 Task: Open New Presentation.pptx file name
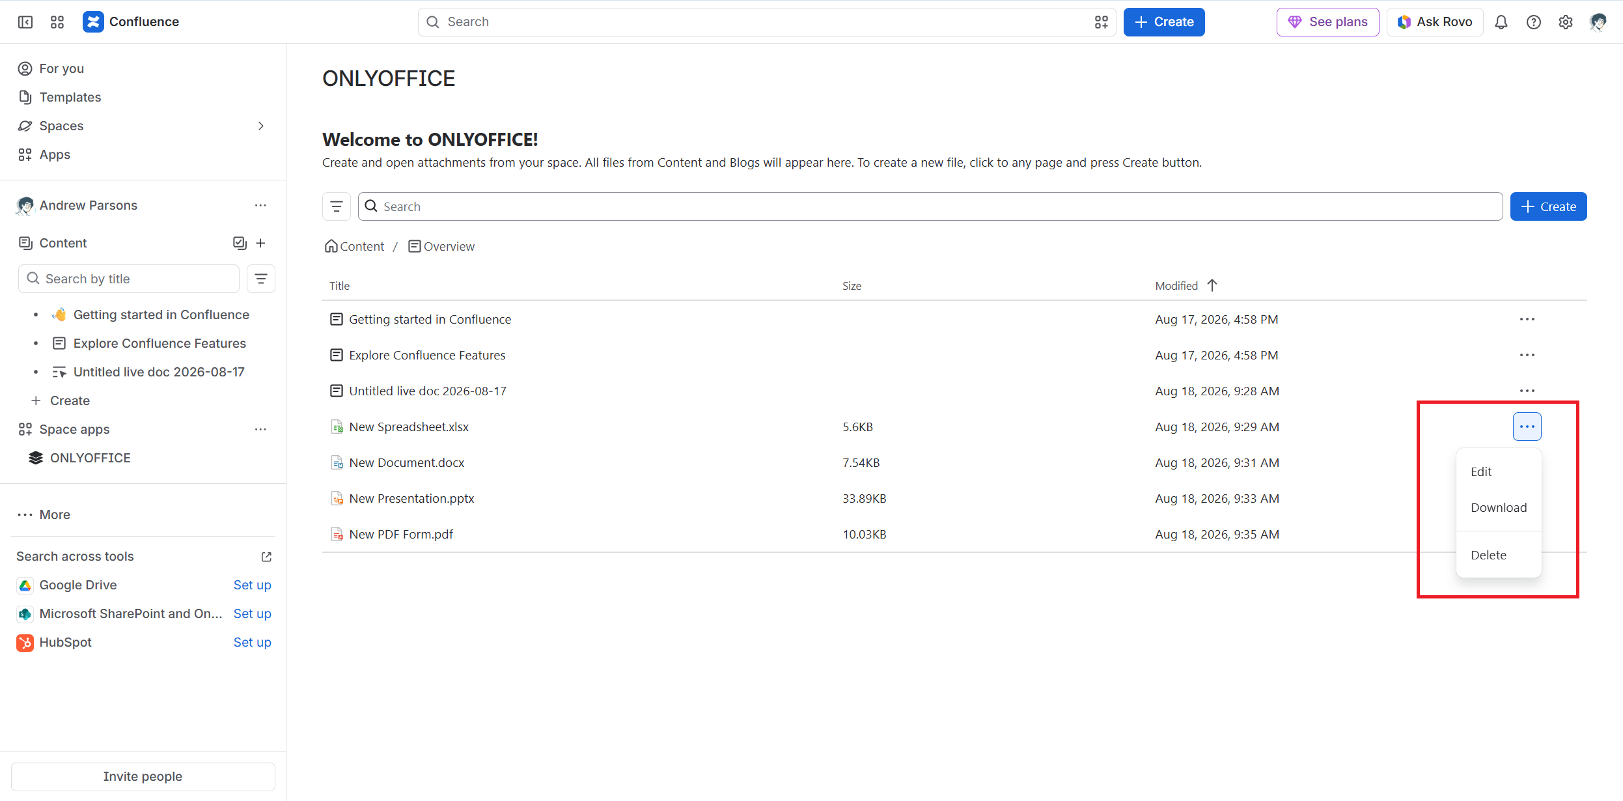[x=411, y=498]
